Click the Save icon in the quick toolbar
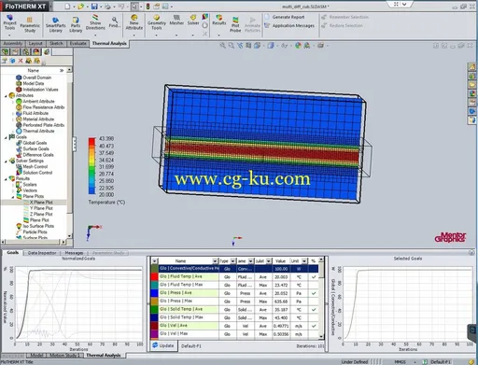The width and height of the screenshot is (478, 365). point(94,7)
